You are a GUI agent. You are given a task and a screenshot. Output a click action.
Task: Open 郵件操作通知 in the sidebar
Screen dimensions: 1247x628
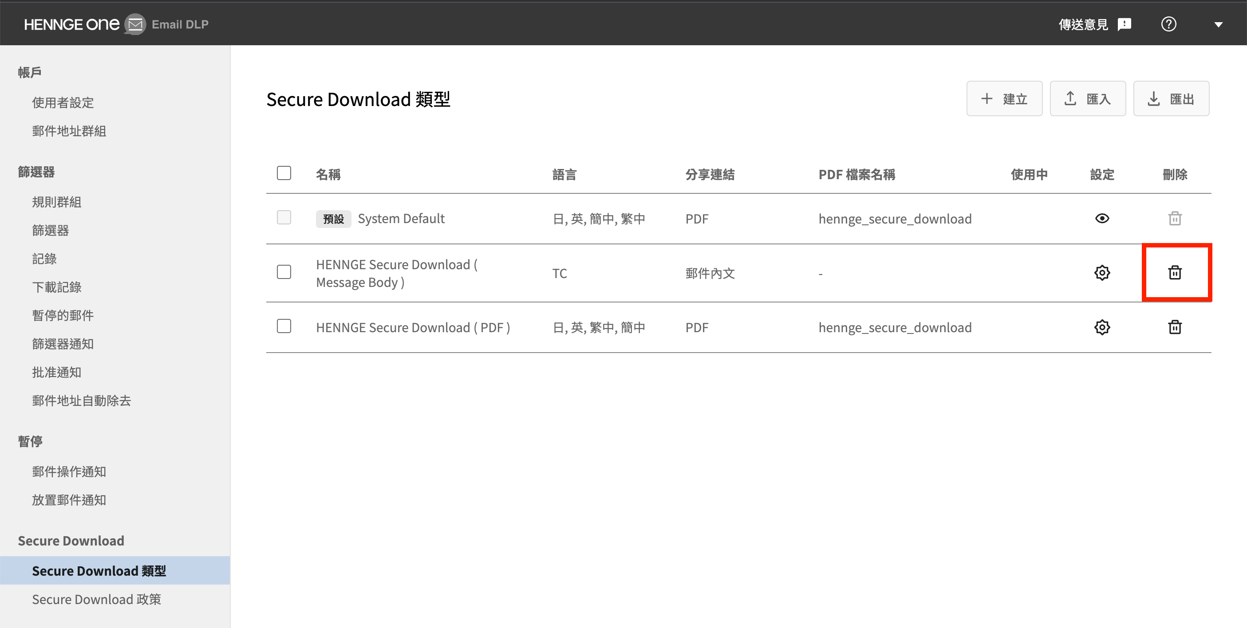(x=69, y=472)
